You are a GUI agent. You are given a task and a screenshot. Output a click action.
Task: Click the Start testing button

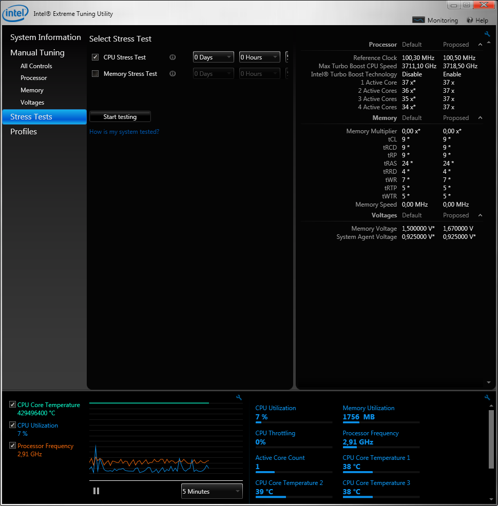[x=120, y=117]
